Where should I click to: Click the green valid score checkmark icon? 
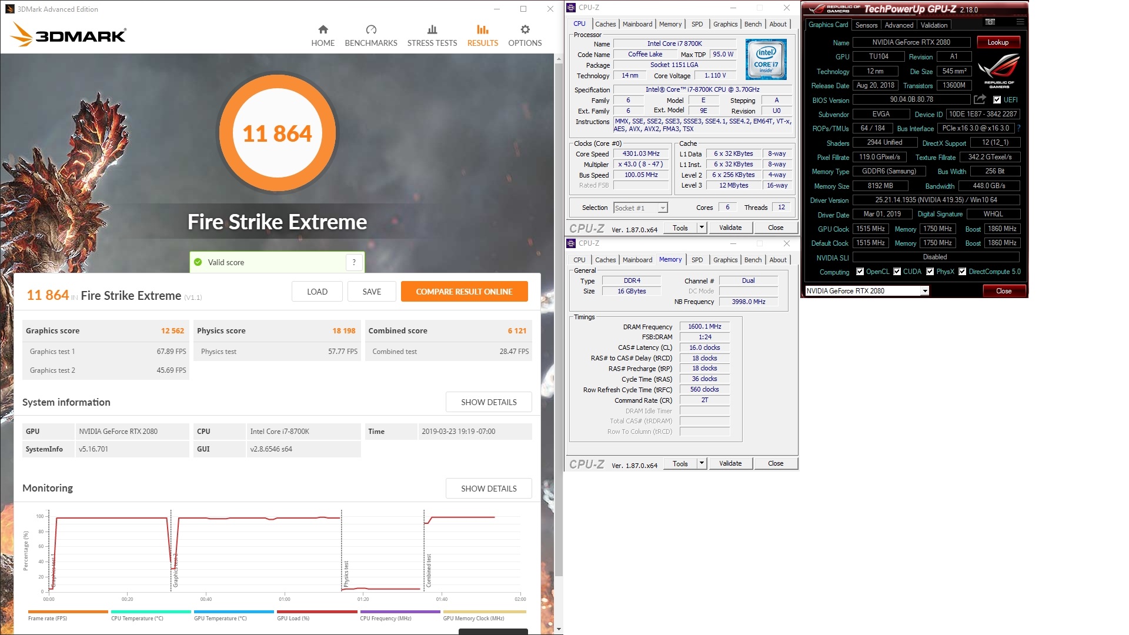pos(198,262)
